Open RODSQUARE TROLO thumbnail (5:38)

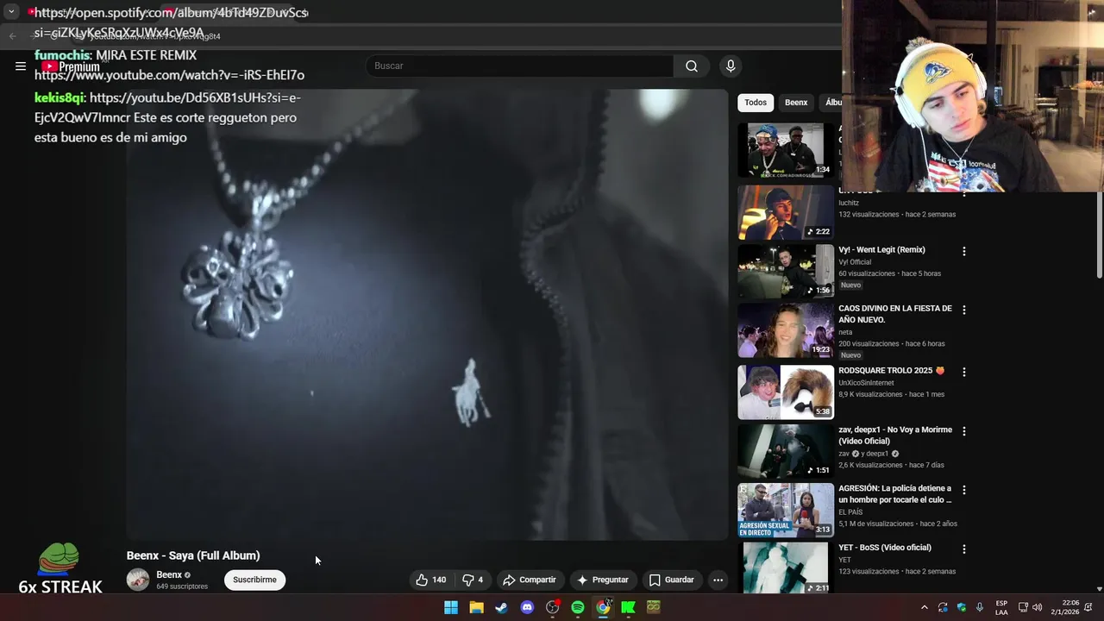pos(786,392)
